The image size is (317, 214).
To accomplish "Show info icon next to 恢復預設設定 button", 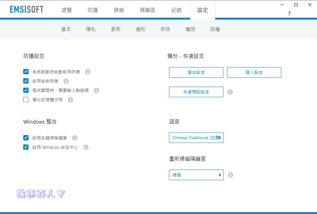I will pos(230,92).
